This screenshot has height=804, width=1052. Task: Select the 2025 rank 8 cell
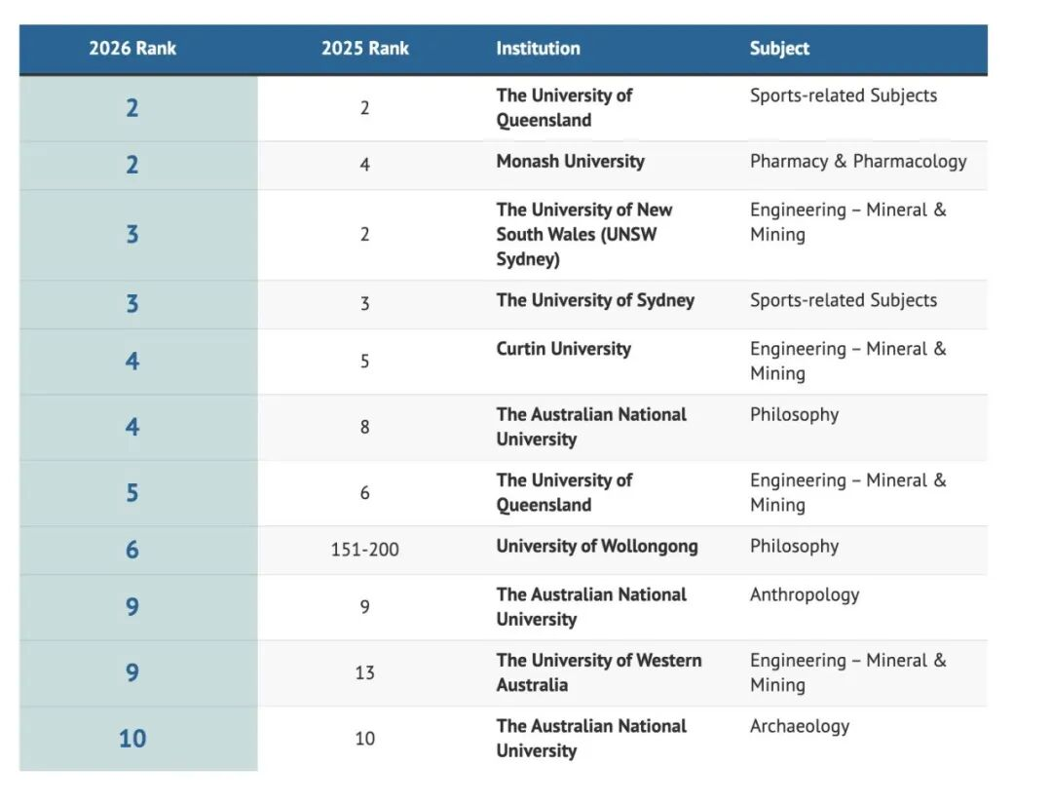pyautogui.click(x=364, y=427)
